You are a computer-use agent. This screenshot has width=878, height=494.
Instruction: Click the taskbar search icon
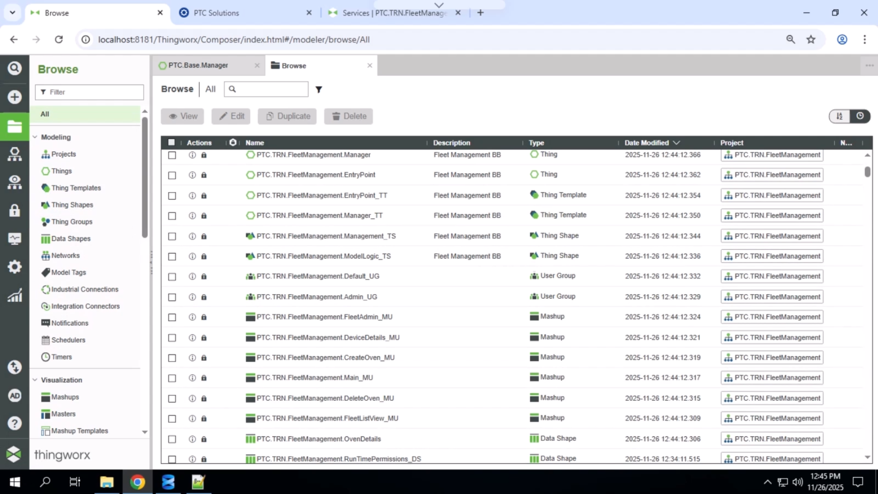[x=45, y=482]
